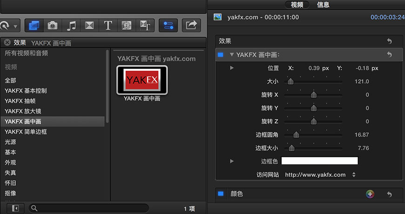Click the effects search field
This screenshot has width=405, height=214.
[x=89, y=208]
